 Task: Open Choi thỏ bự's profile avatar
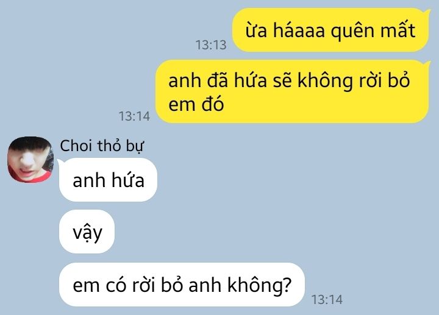[30, 160]
